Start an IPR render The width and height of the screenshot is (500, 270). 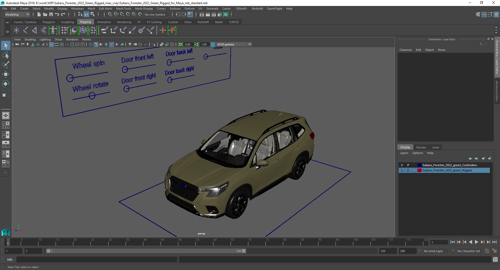214,15
